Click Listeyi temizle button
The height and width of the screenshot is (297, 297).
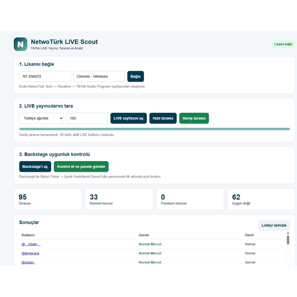[x=274, y=225]
